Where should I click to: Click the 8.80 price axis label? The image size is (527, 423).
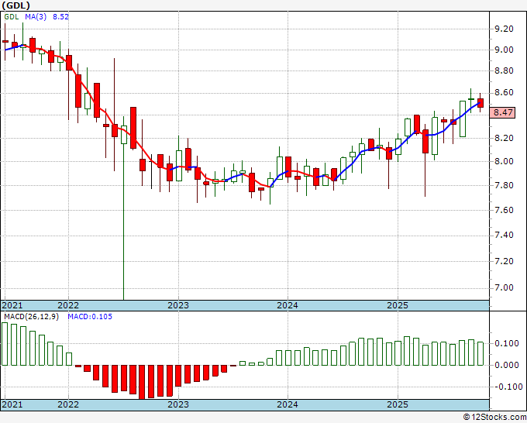(504, 71)
